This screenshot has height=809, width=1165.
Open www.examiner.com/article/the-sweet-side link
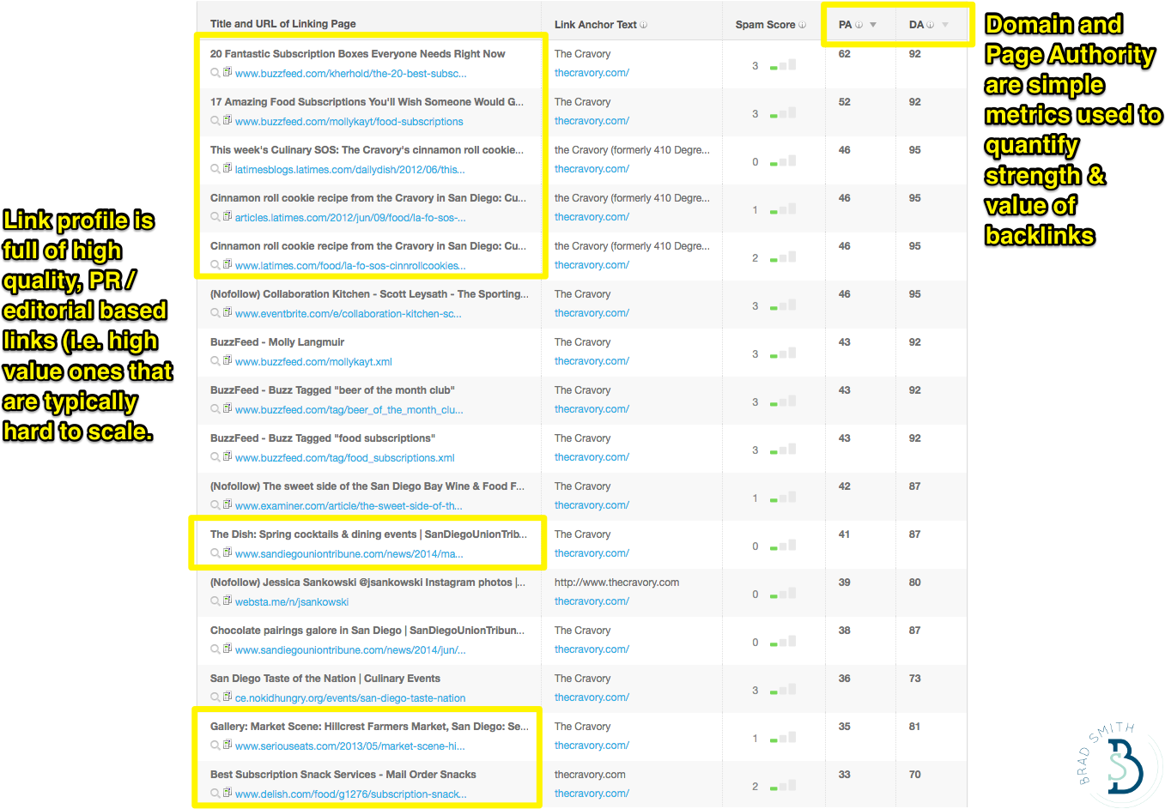tap(349, 506)
